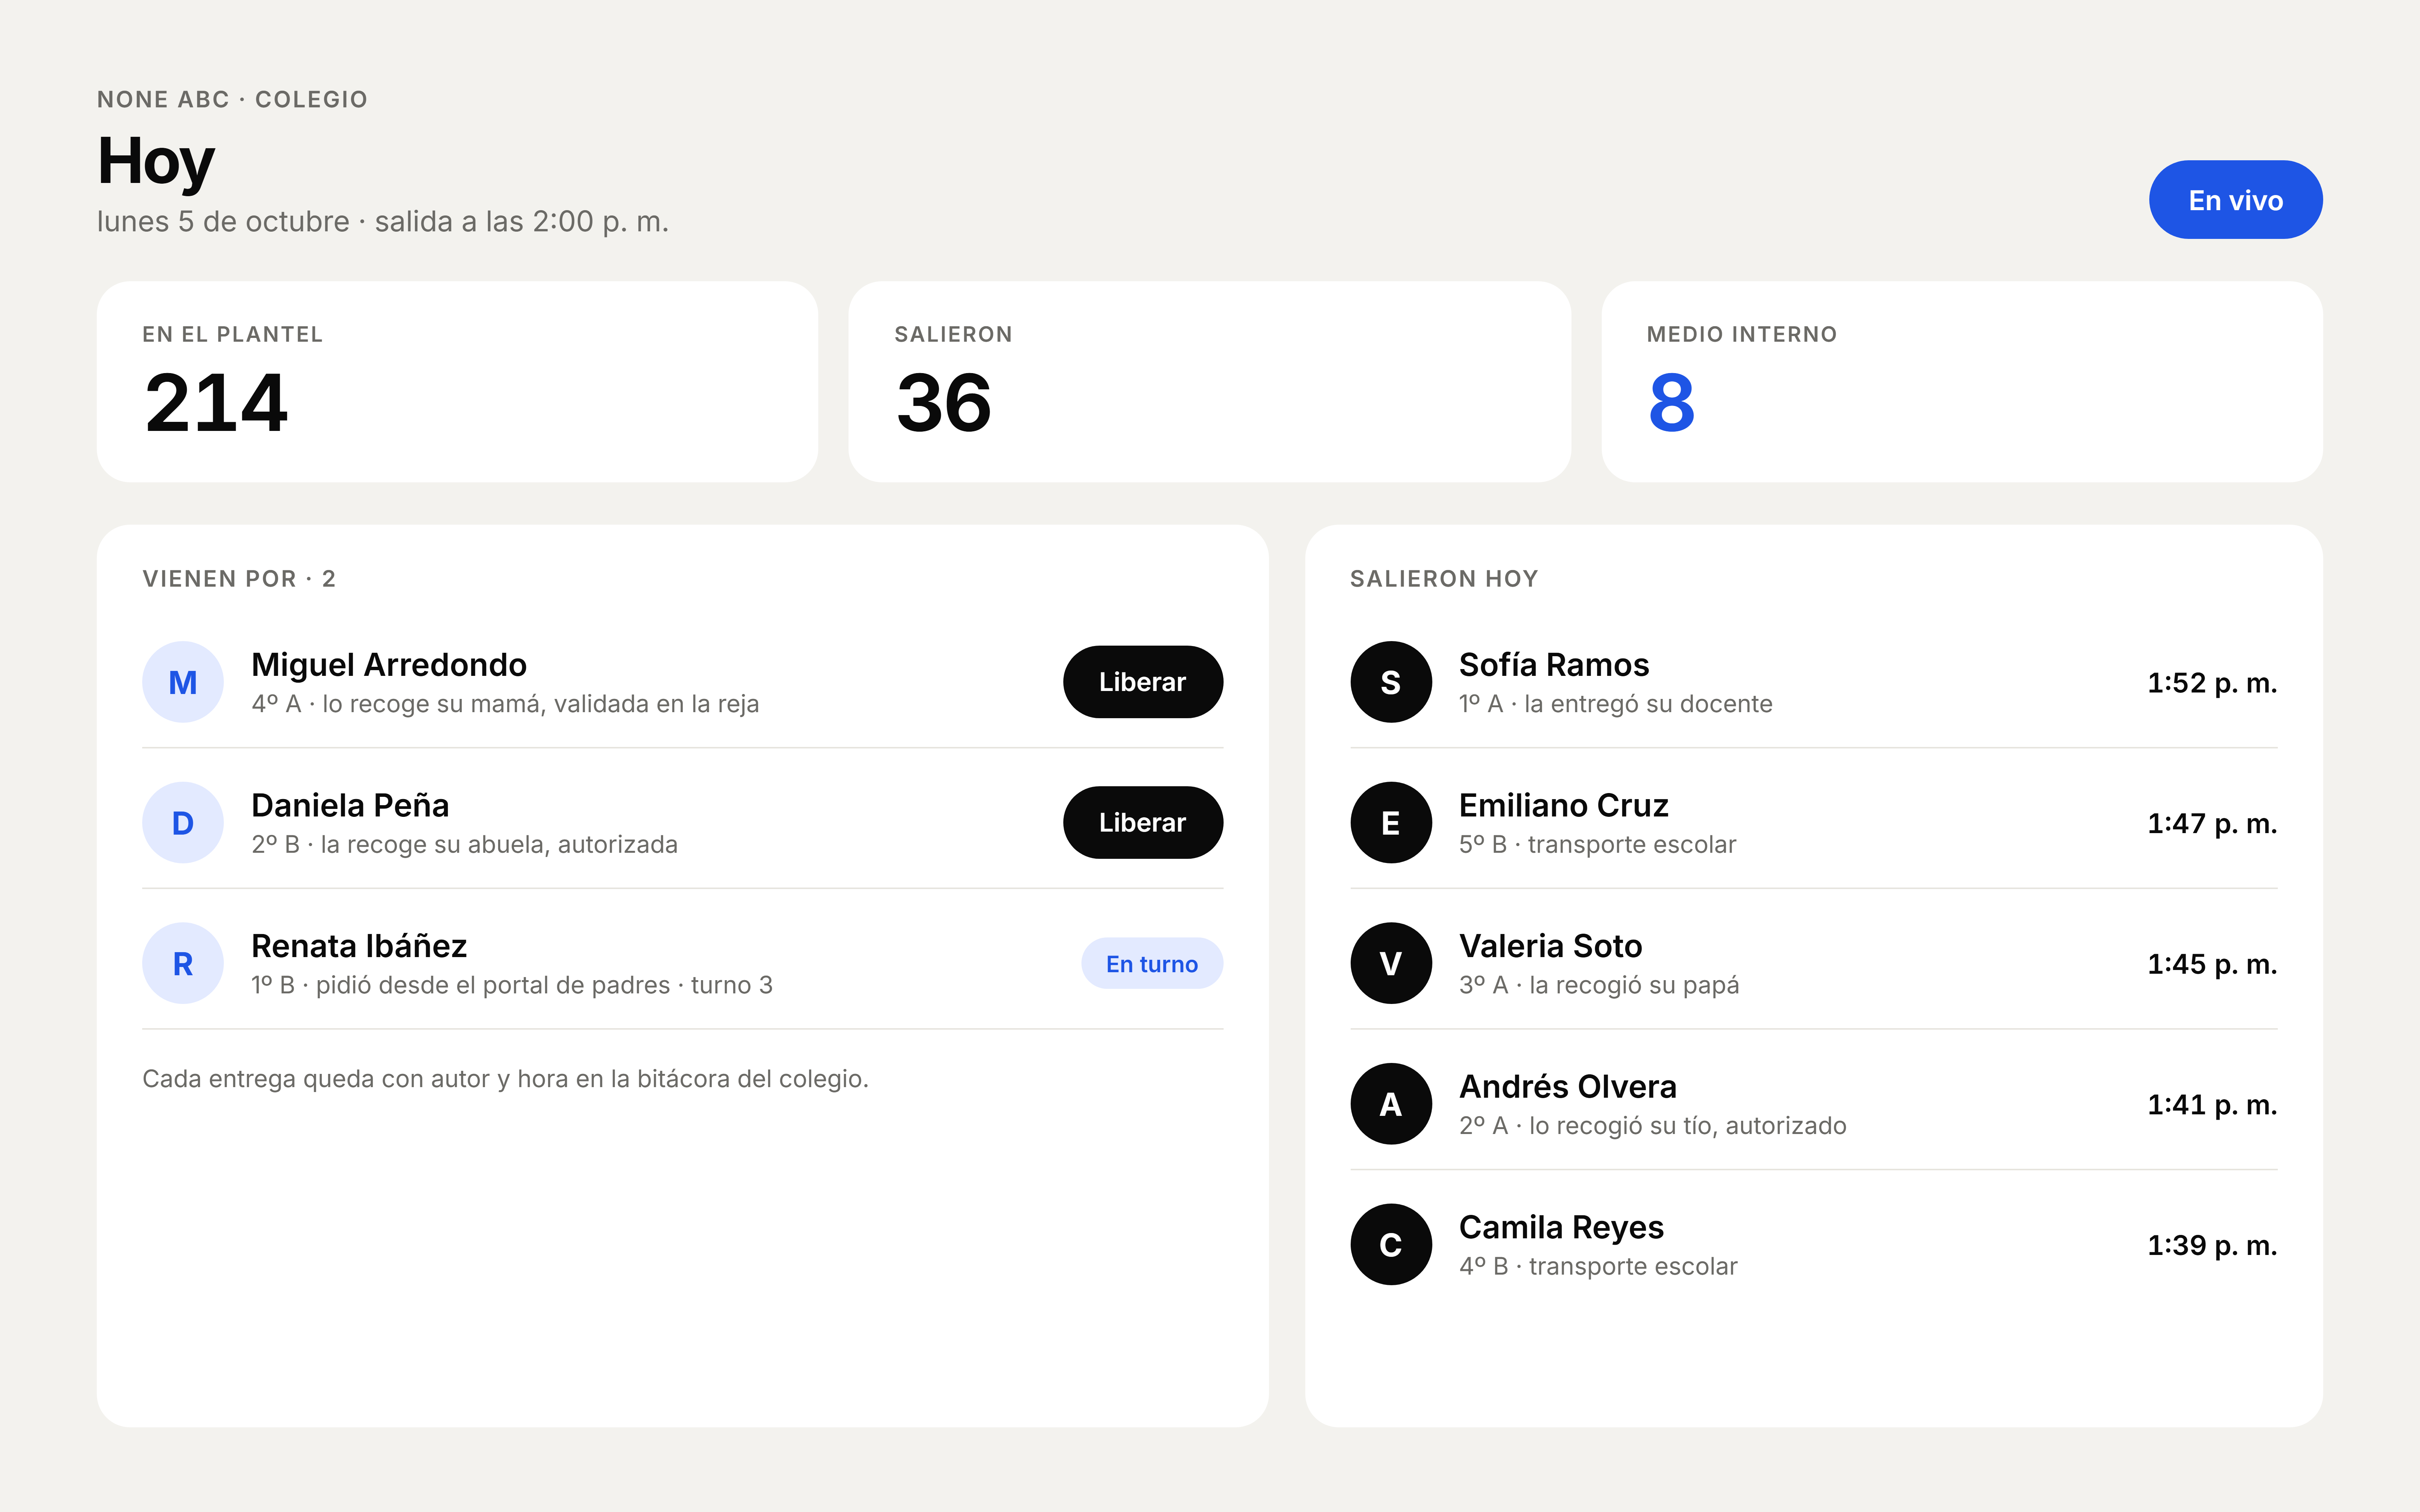Open Camila Reyes's C avatar
2420x1512 pixels.
click(1391, 1244)
